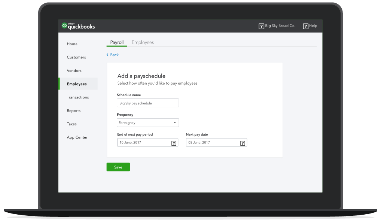The image size is (381, 221).
Task: Select Vendors from the sidebar
Action: tap(74, 71)
